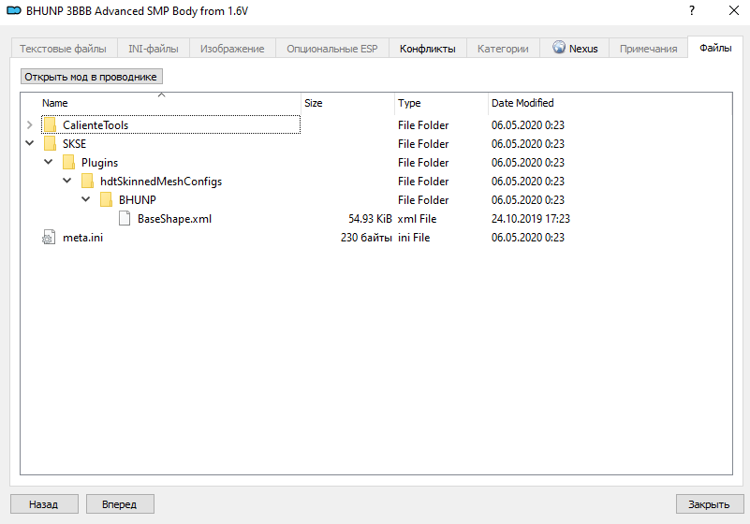Click the question mark help button
This screenshot has width=750, height=524.
(692, 10)
